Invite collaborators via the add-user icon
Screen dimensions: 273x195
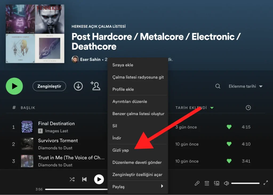pyautogui.click(x=95, y=86)
